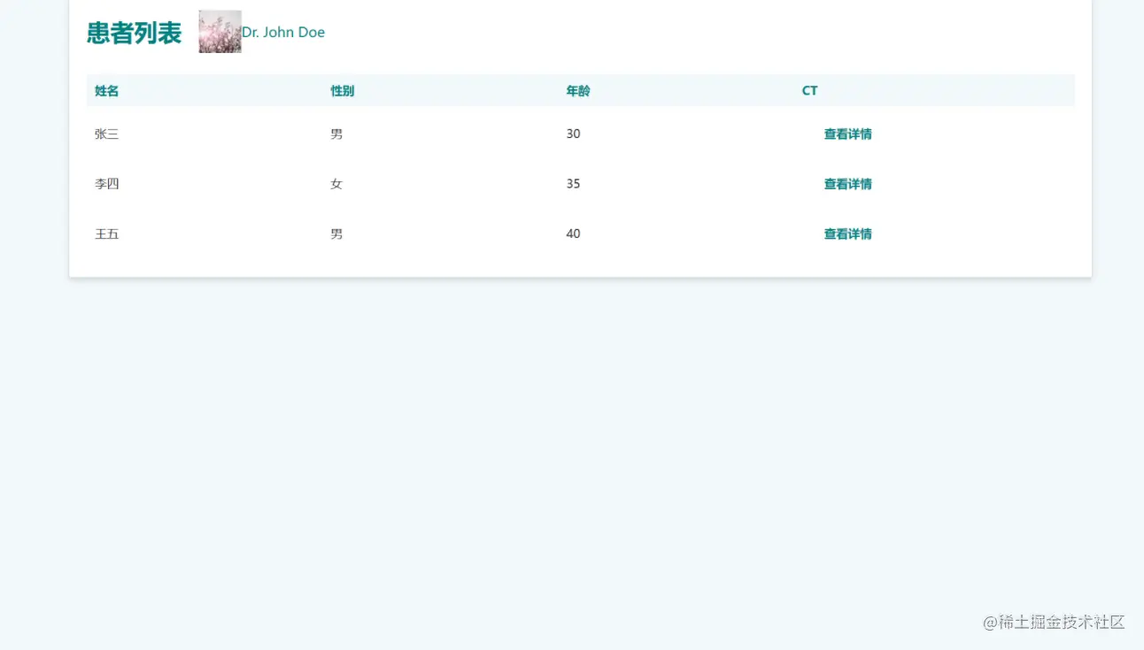Viewport: 1144px width, 650px height.
Task: Open 查看详情 for patient 李四
Action: tap(847, 184)
